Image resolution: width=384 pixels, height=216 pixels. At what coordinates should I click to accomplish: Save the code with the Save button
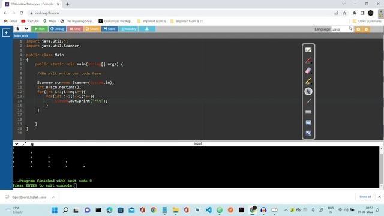[x=109, y=29]
